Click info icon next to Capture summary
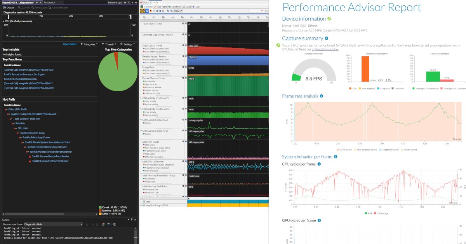 (x=326, y=38)
